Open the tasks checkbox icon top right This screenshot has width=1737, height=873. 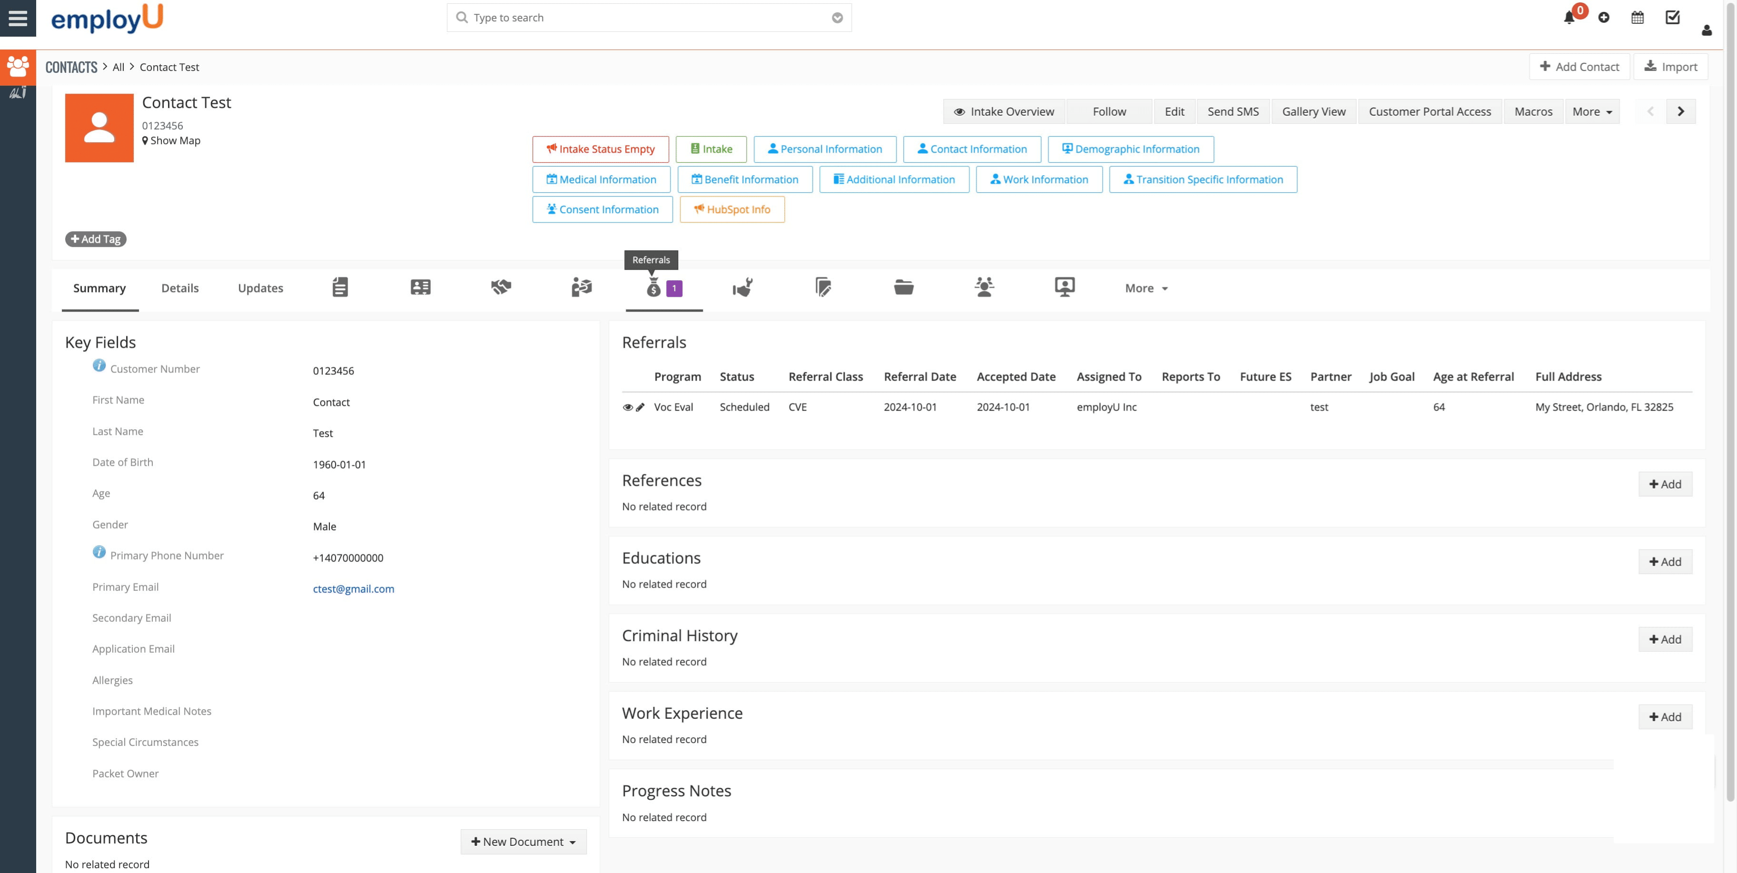pos(1673,18)
